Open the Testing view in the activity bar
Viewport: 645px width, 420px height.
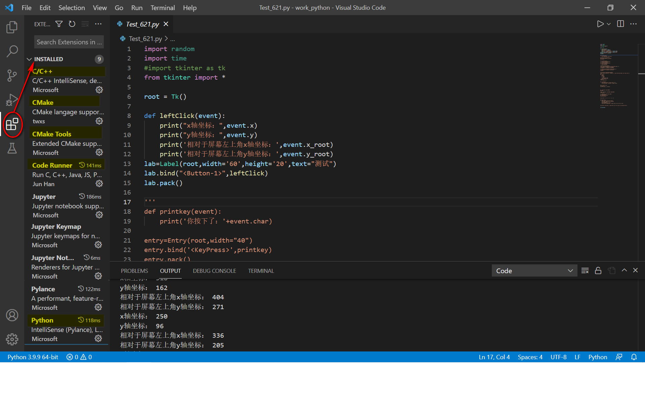pyautogui.click(x=12, y=148)
